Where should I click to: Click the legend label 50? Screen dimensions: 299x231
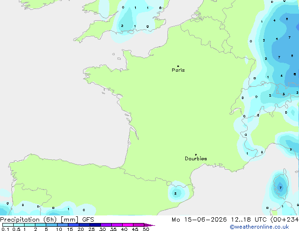click(146, 229)
